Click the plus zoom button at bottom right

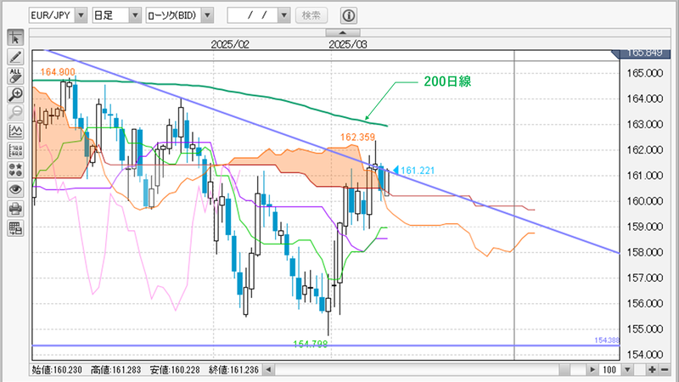click(652, 369)
